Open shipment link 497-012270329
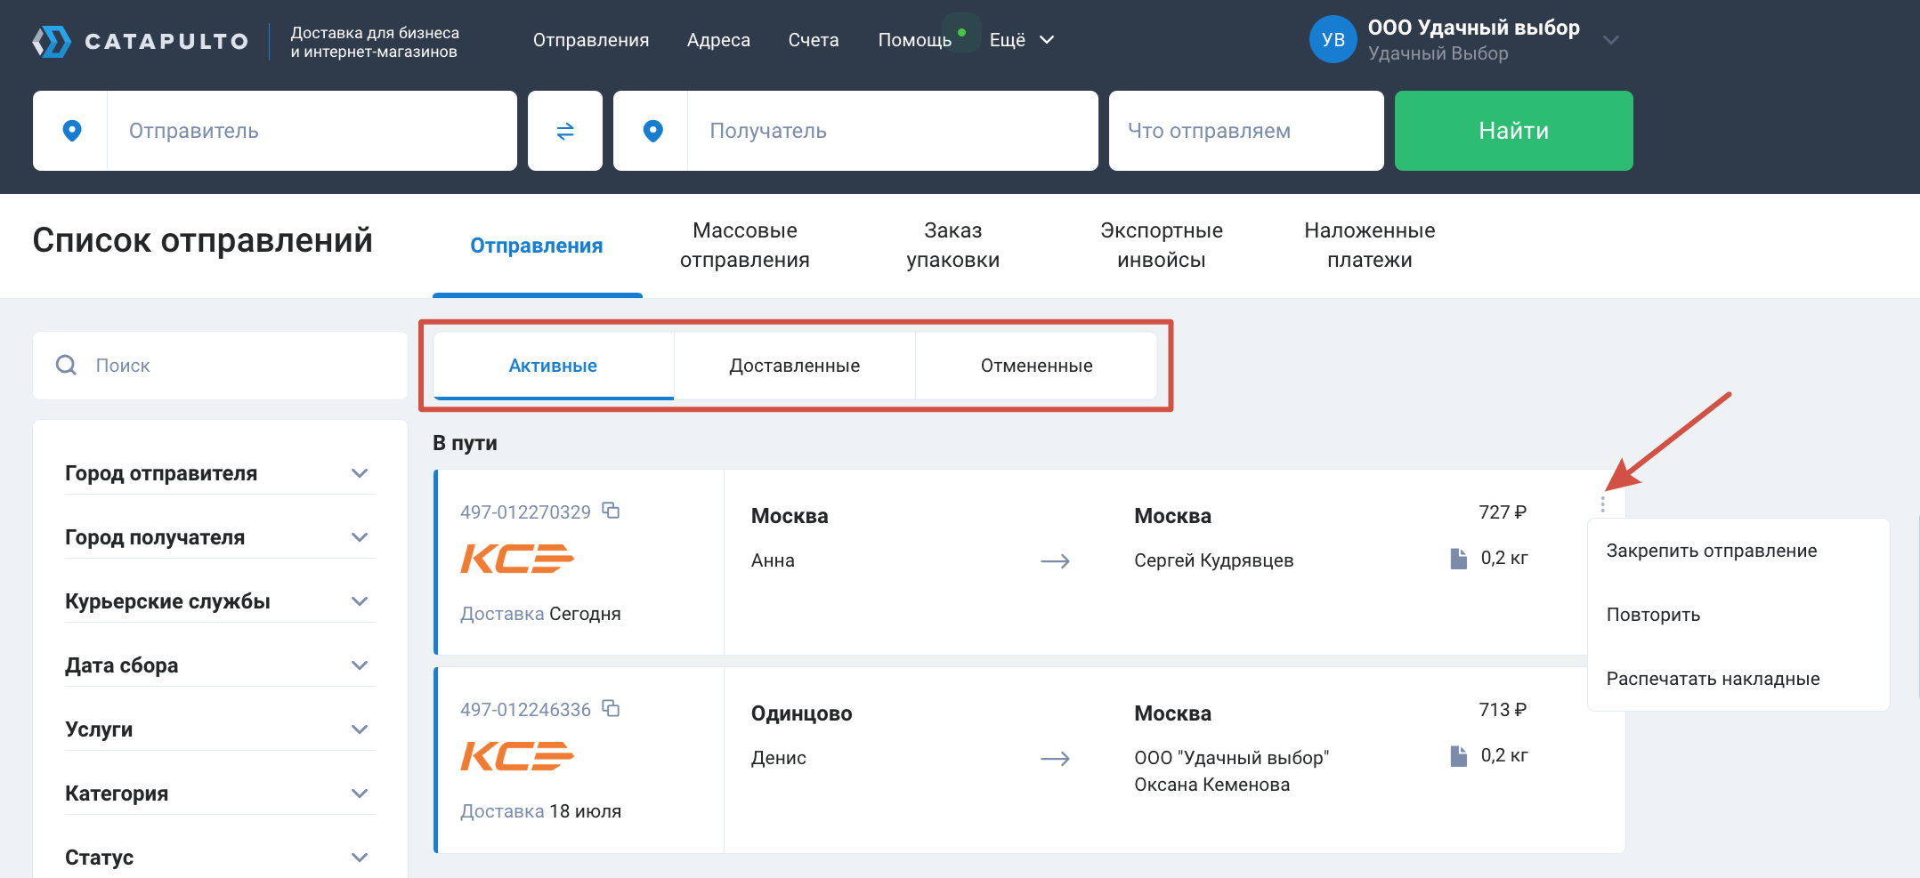The width and height of the screenshot is (1920, 878). (525, 512)
